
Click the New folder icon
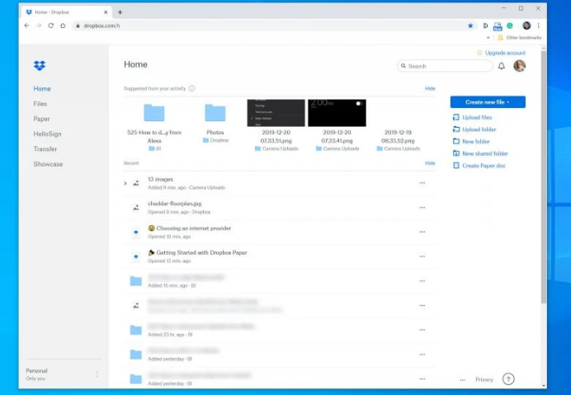pyautogui.click(x=456, y=141)
